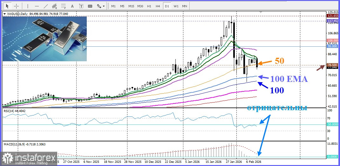Select the Equidistant Channel tool
Viewport: 340px width, 166px height.
(55, 6)
